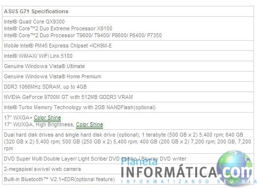Click the Intel WiMAX/ WiFi Link 5100 row
Image resolution: width=257 pixels, height=188 pixels.
point(128,56)
